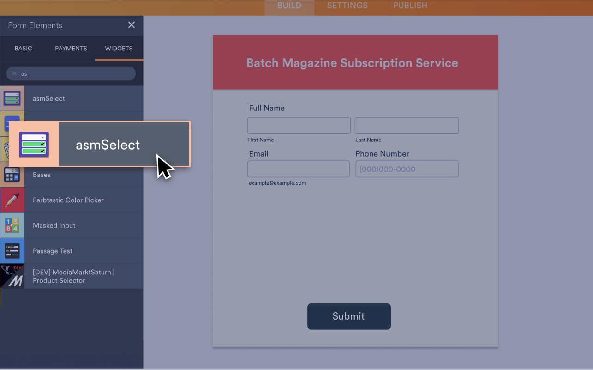This screenshot has width=593, height=370.
Task: Select the asmSelect widget icon
Action: pyautogui.click(x=12, y=98)
